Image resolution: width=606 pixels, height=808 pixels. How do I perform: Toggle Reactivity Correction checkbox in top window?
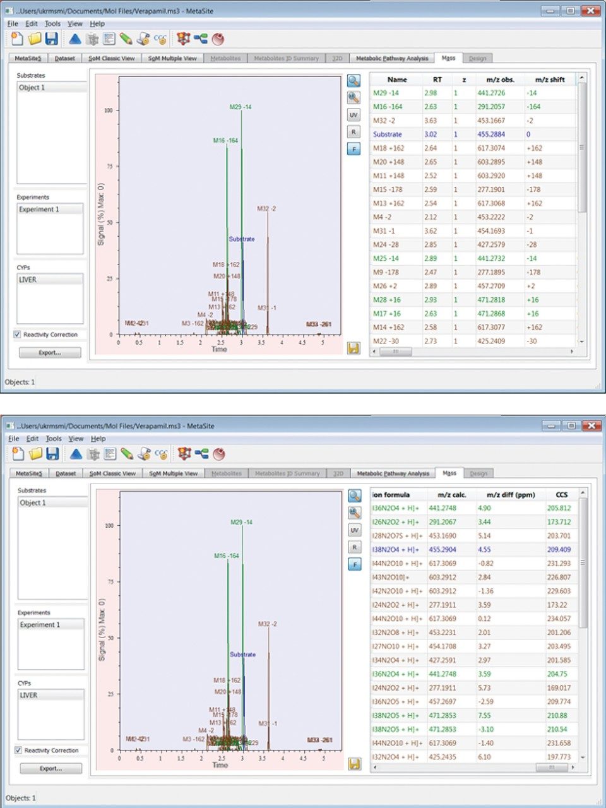coord(17,335)
